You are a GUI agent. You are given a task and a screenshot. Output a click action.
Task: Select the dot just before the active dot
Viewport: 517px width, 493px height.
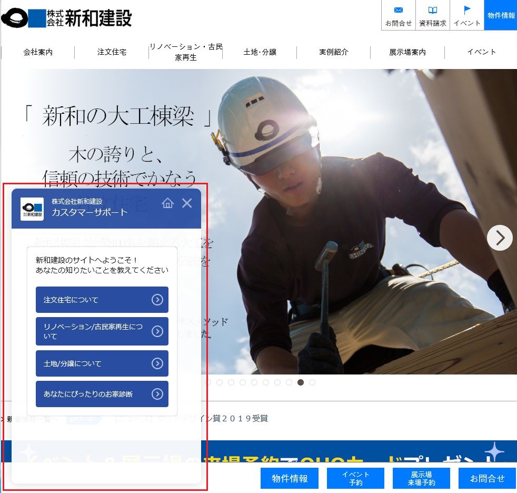click(x=289, y=382)
